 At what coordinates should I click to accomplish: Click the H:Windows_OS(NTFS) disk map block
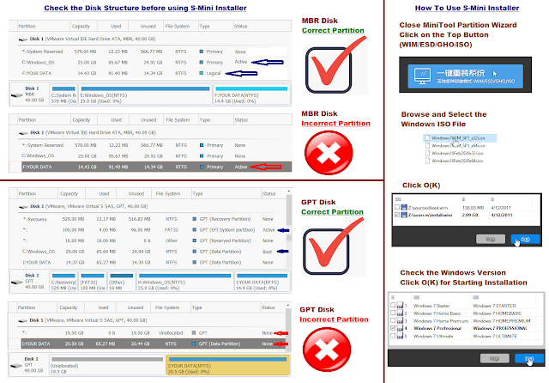184,282
